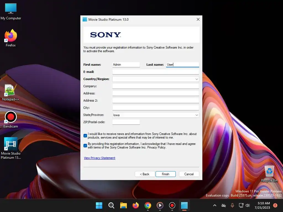This screenshot has height=212, width=283.
Task: Select Movie Studio installer taskbar icon
Action: [184, 205]
